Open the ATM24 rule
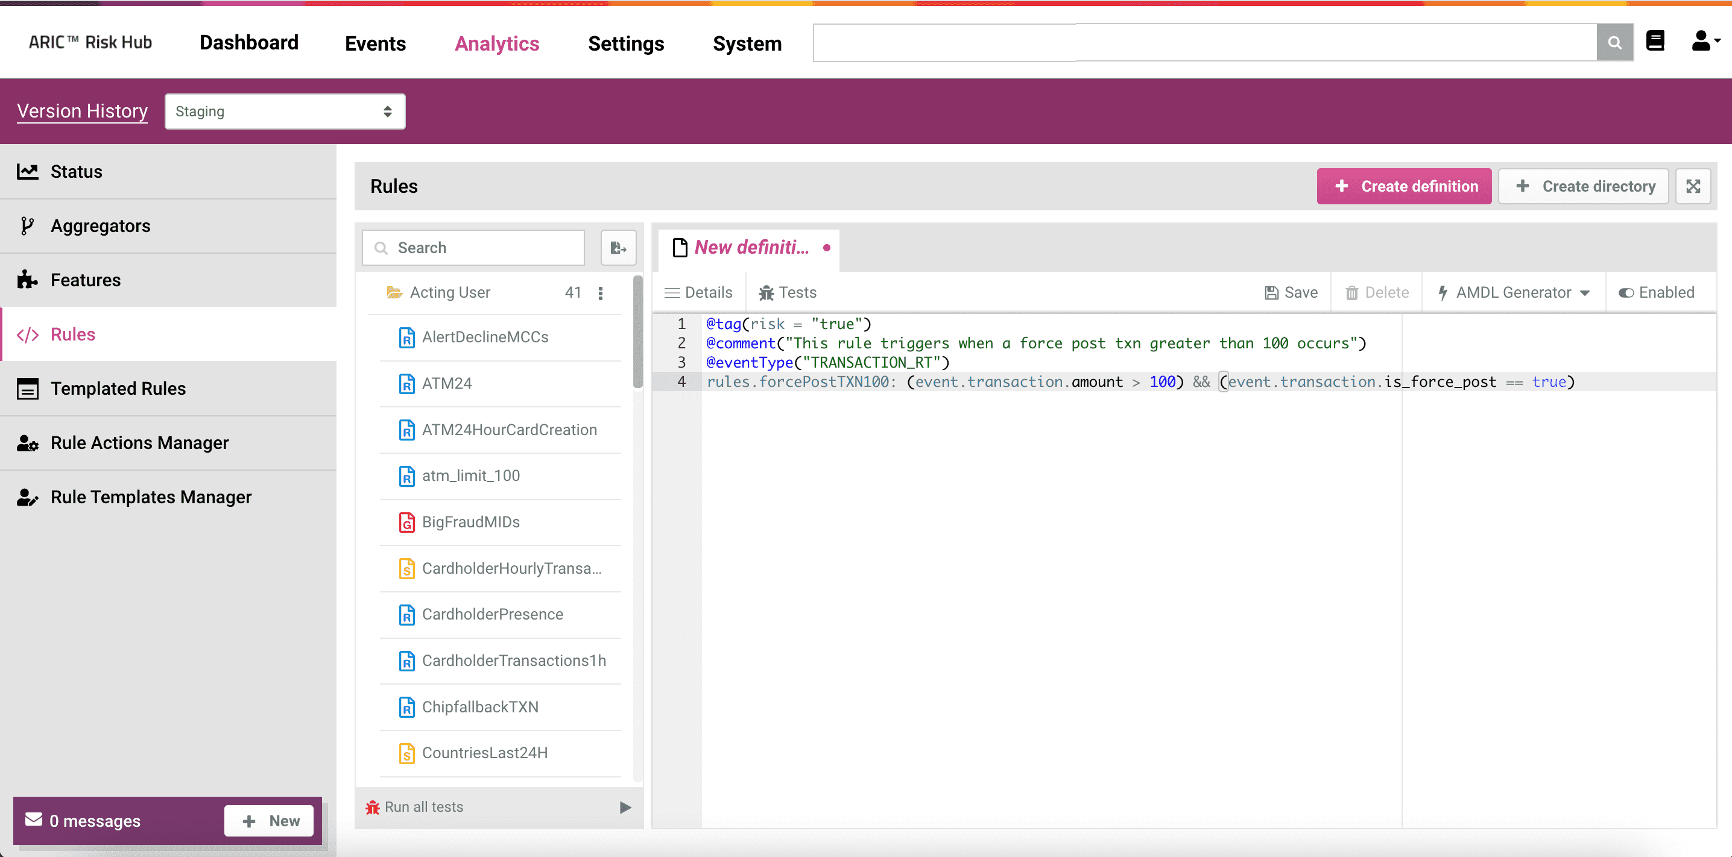Image resolution: width=1732 pixels, height=857 pixels. 500,384
